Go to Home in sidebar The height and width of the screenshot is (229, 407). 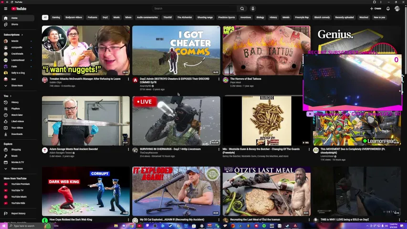point(18,18)
